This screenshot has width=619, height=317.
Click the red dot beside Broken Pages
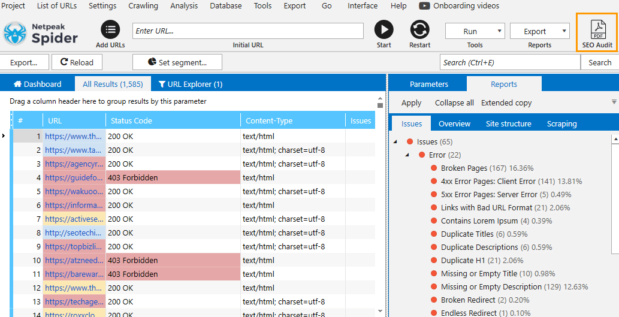[434, 168]
